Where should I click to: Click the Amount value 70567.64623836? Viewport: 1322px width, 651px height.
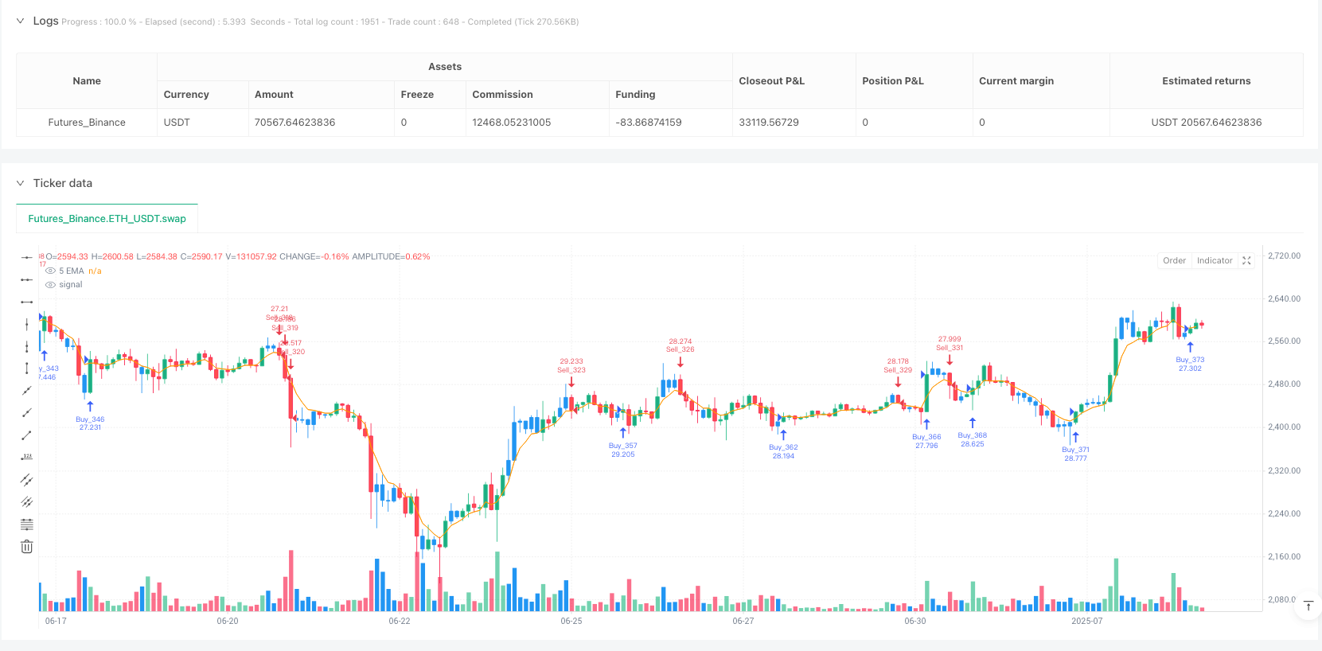point(294,123)
